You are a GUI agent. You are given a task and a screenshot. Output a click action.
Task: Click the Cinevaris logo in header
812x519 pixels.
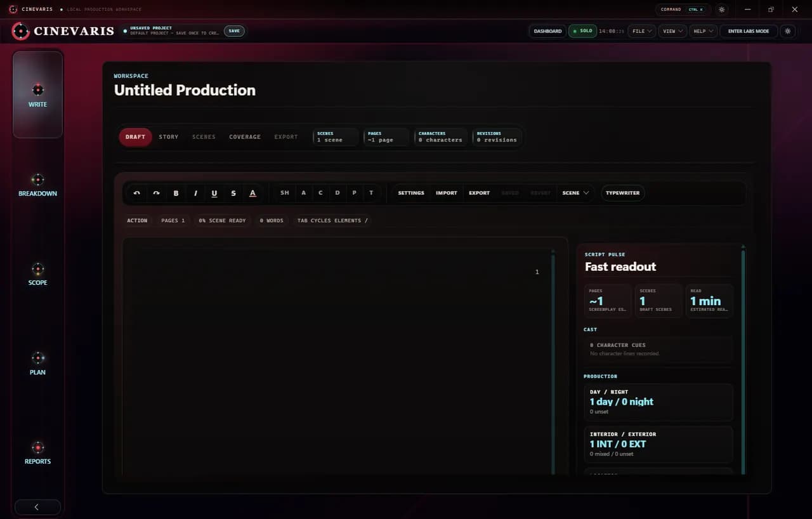[x=63, y=31]
